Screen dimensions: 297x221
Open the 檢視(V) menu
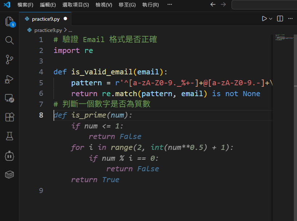104,5
